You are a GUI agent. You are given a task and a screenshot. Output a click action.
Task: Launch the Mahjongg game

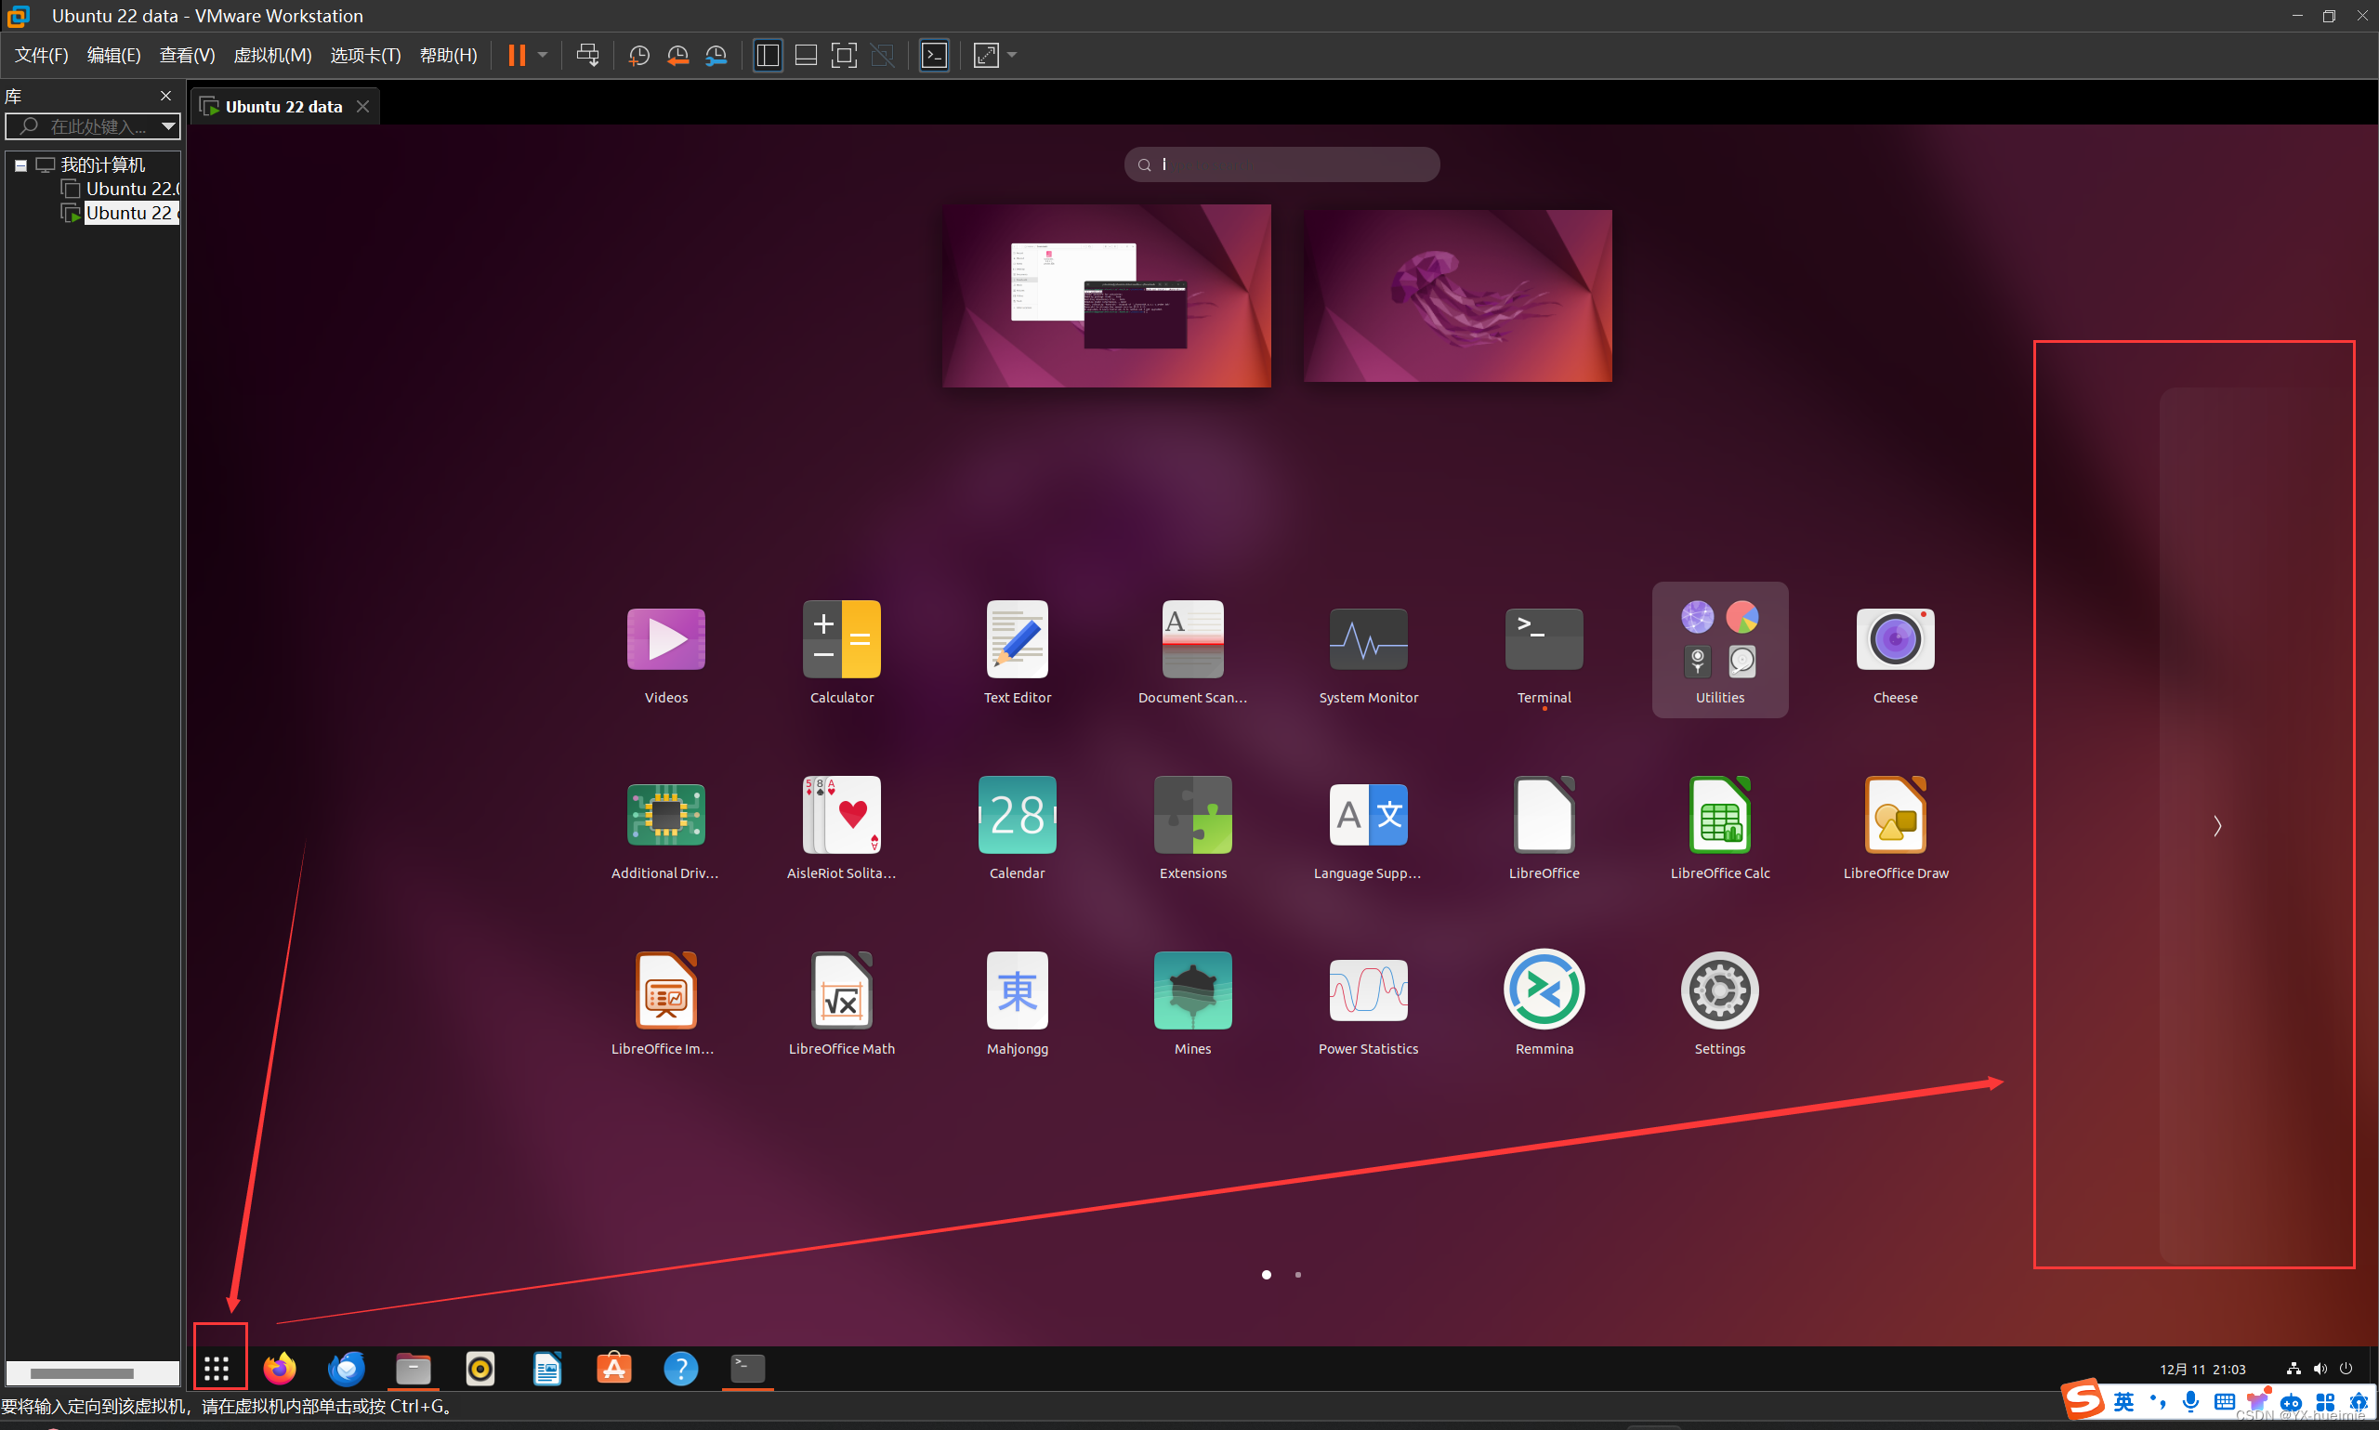[1017, 990]
